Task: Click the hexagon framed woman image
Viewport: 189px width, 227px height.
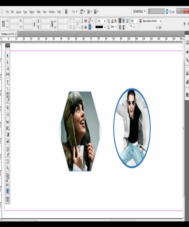Action: [x=80, y=131]
